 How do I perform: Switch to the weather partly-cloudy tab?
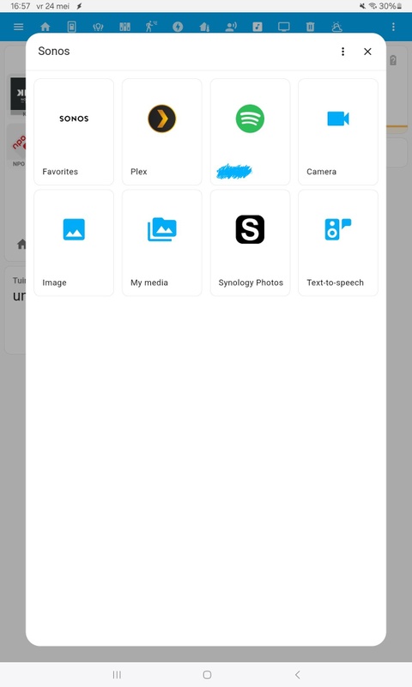tap(336, 27)
